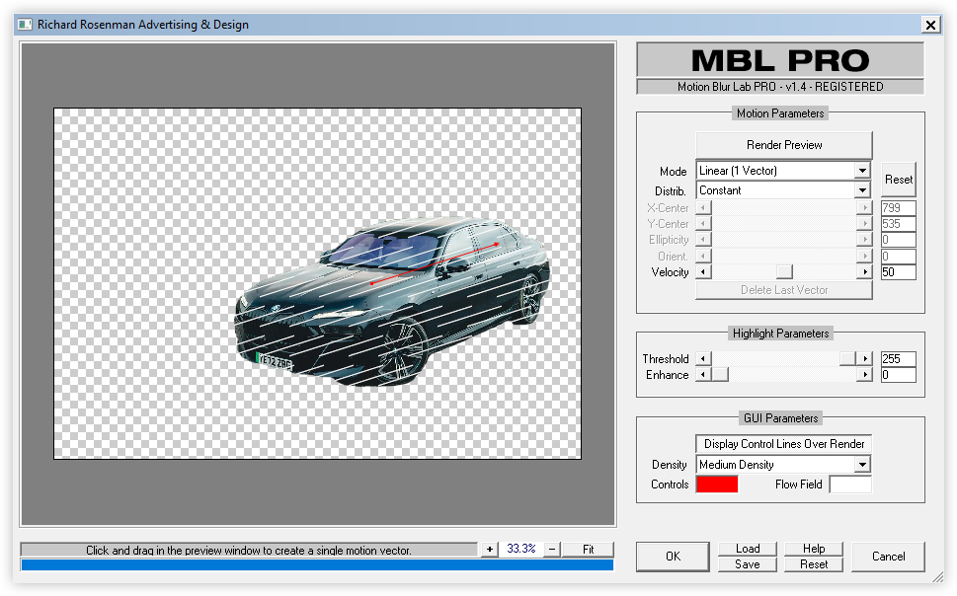
Task: Click the Save button
Action: point(747,564)
